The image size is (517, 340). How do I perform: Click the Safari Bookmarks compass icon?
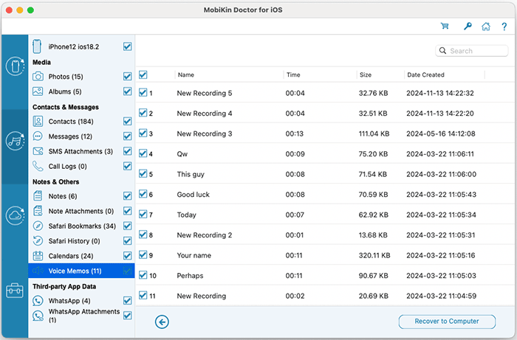coord(38,226)
